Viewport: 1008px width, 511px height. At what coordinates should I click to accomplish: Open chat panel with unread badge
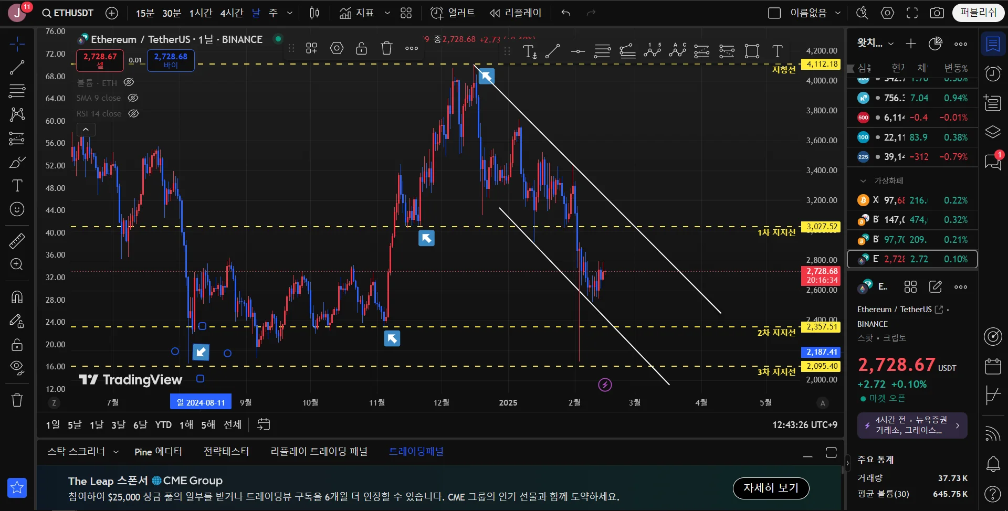(993, 161)
